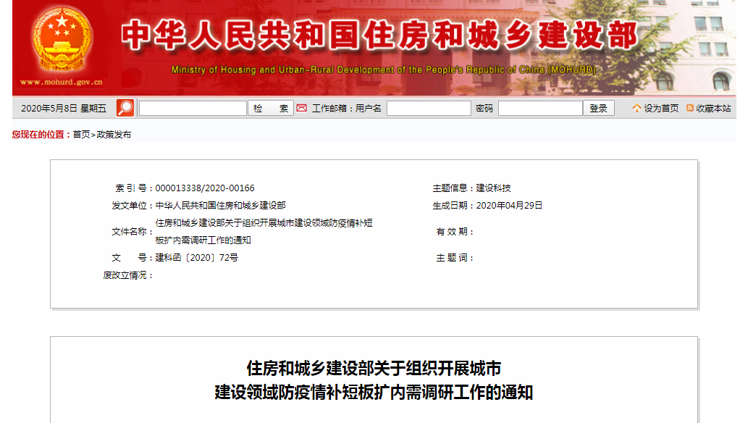Click the bold article headline 住房和城乡建设部关于组织开展城市
The width and height of the screenshot is (740, 423).
click(x=374, y=368)
